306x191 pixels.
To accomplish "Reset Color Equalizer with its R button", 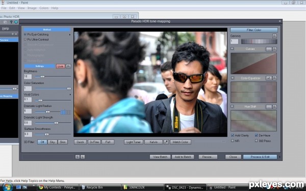I will (x=274, y=78).
